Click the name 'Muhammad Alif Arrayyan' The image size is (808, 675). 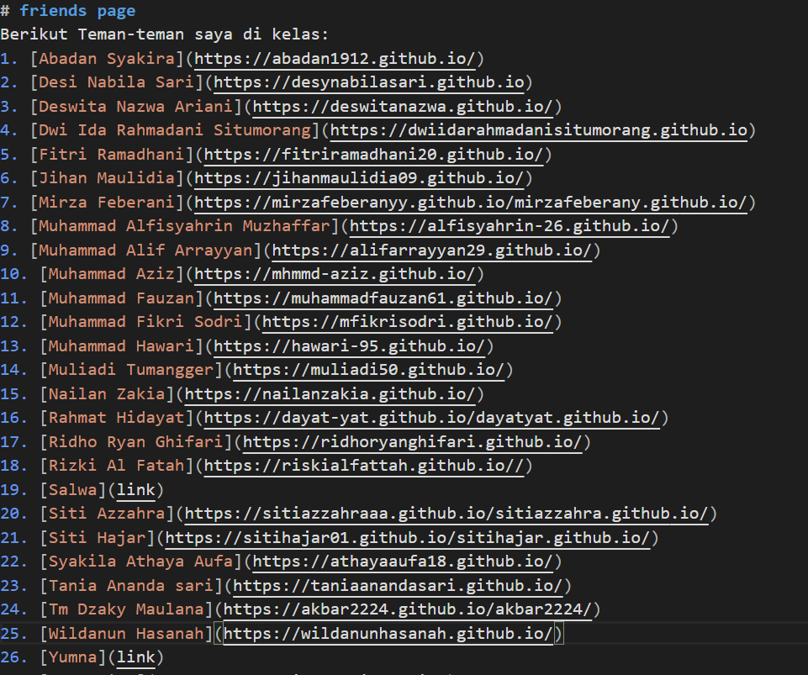click(x=145, y=250)
